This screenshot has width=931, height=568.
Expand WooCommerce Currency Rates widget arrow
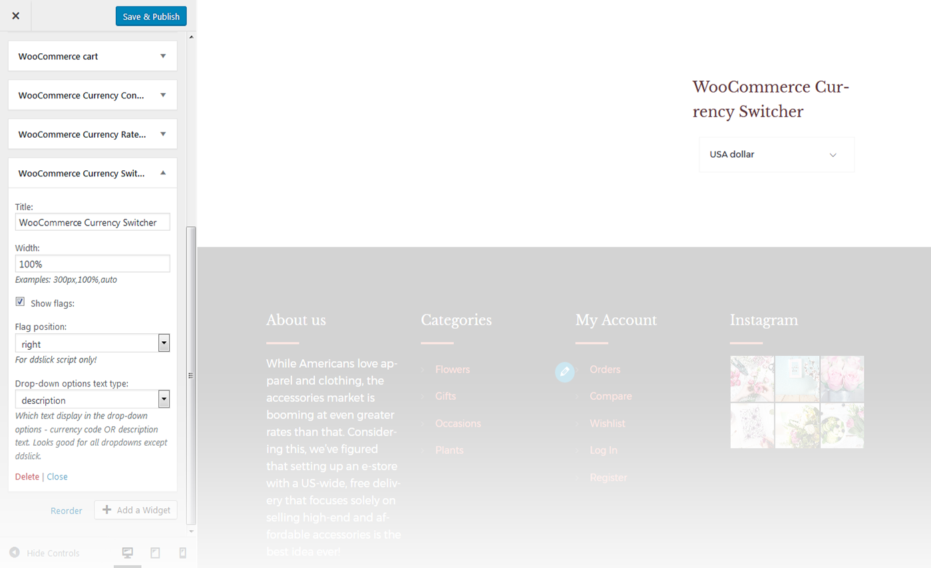click(163, 134)
